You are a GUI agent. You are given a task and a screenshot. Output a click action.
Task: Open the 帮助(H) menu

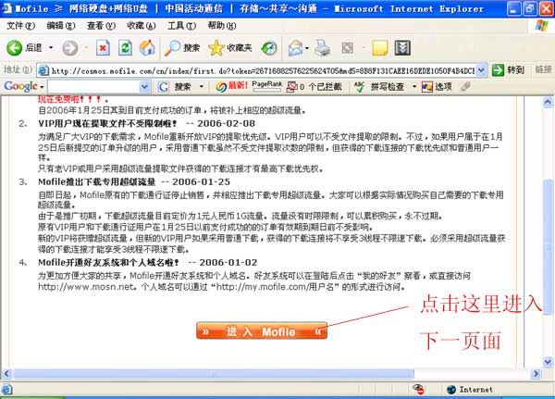tap(222, 26)
